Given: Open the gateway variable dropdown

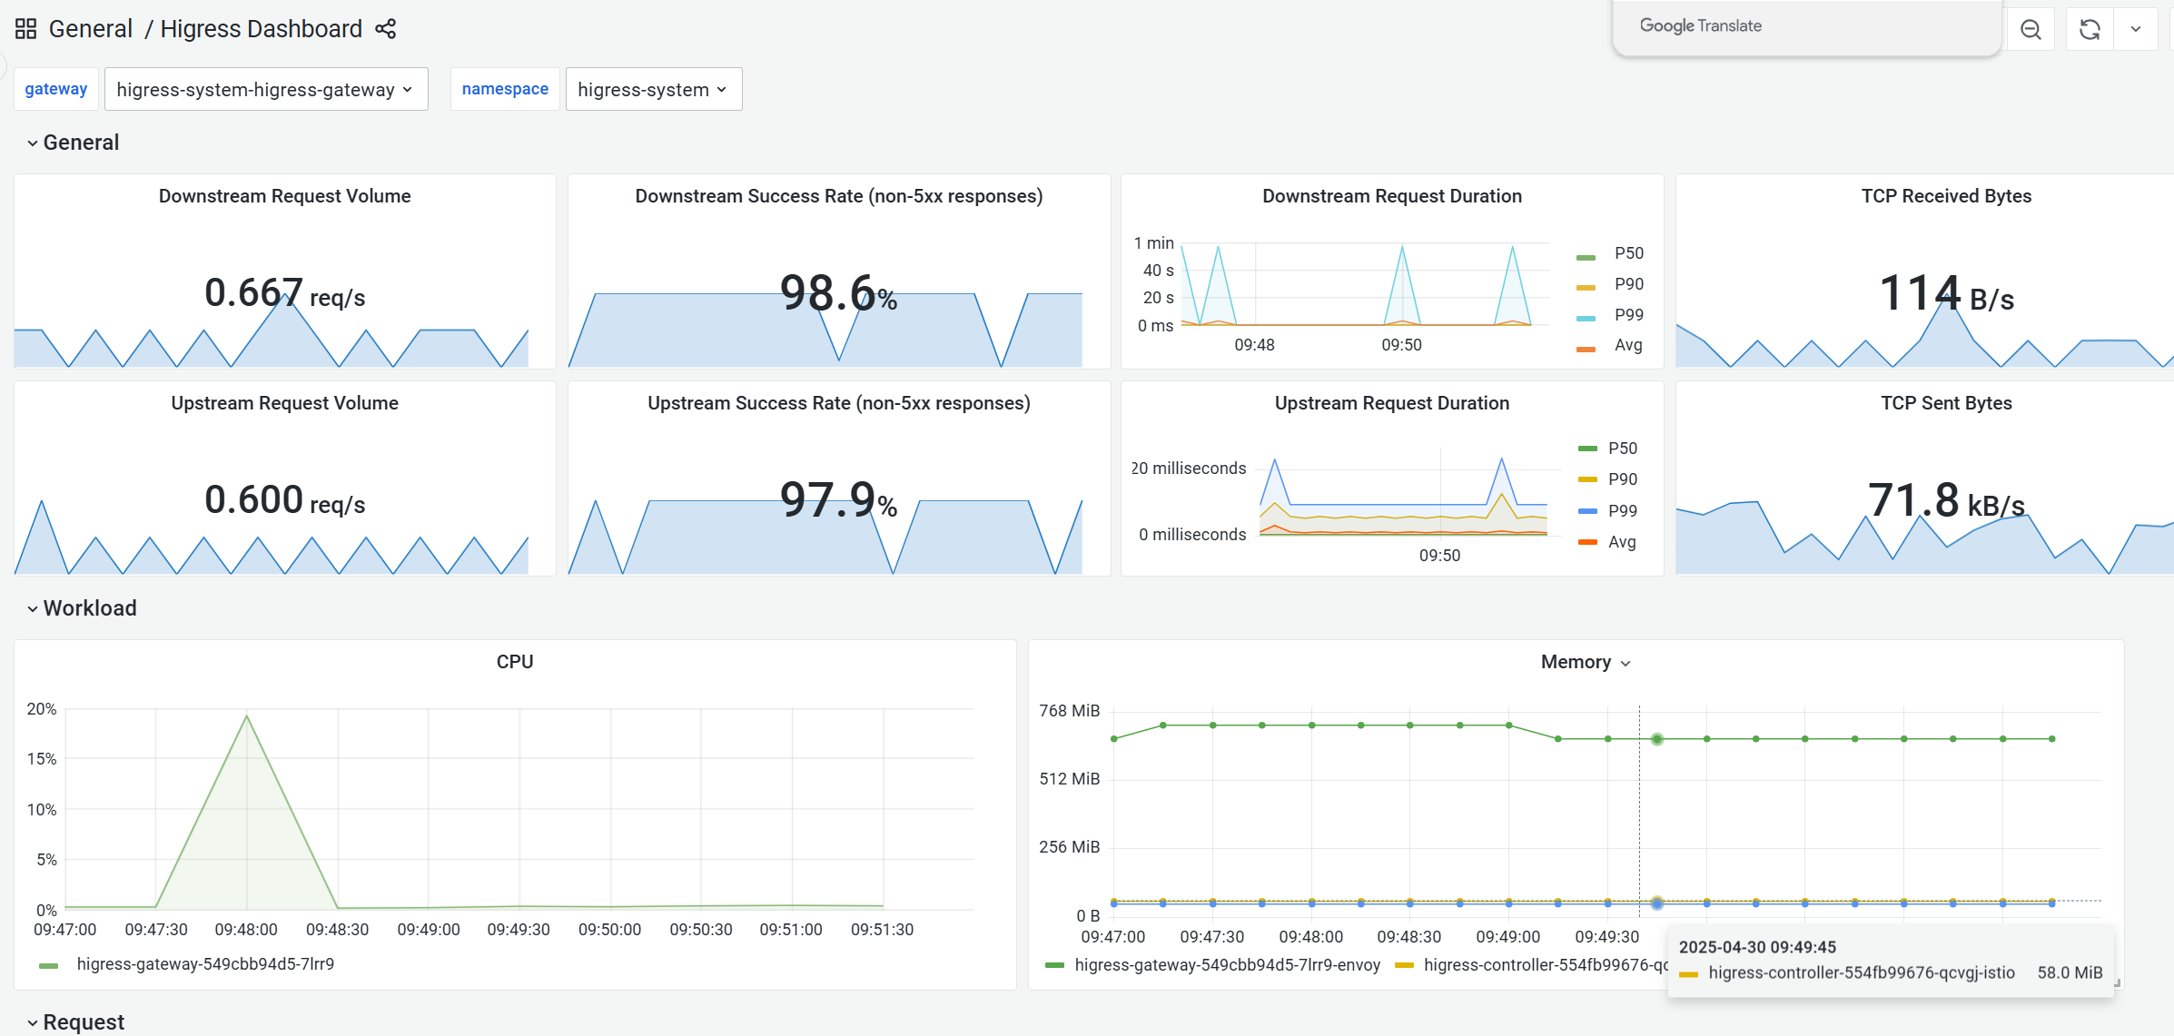Looking at the screenshot, I should (265, 90).
